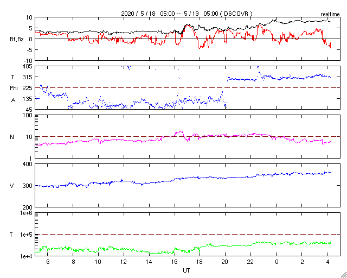Click the '405' tick on Phi axis
The height and width of the screenshot is (278, 347).
click(x=28, y=66)
